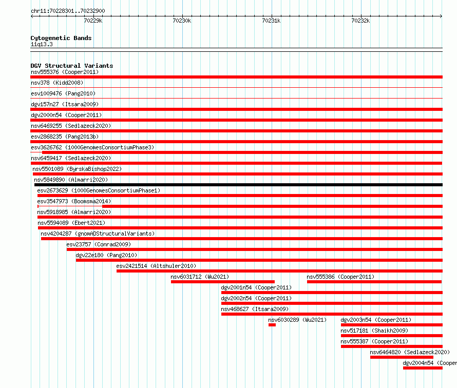Click nsv555387 (Cooper2011) label
The height and width of the screenshot is (388, 457).
click(374, 341)
